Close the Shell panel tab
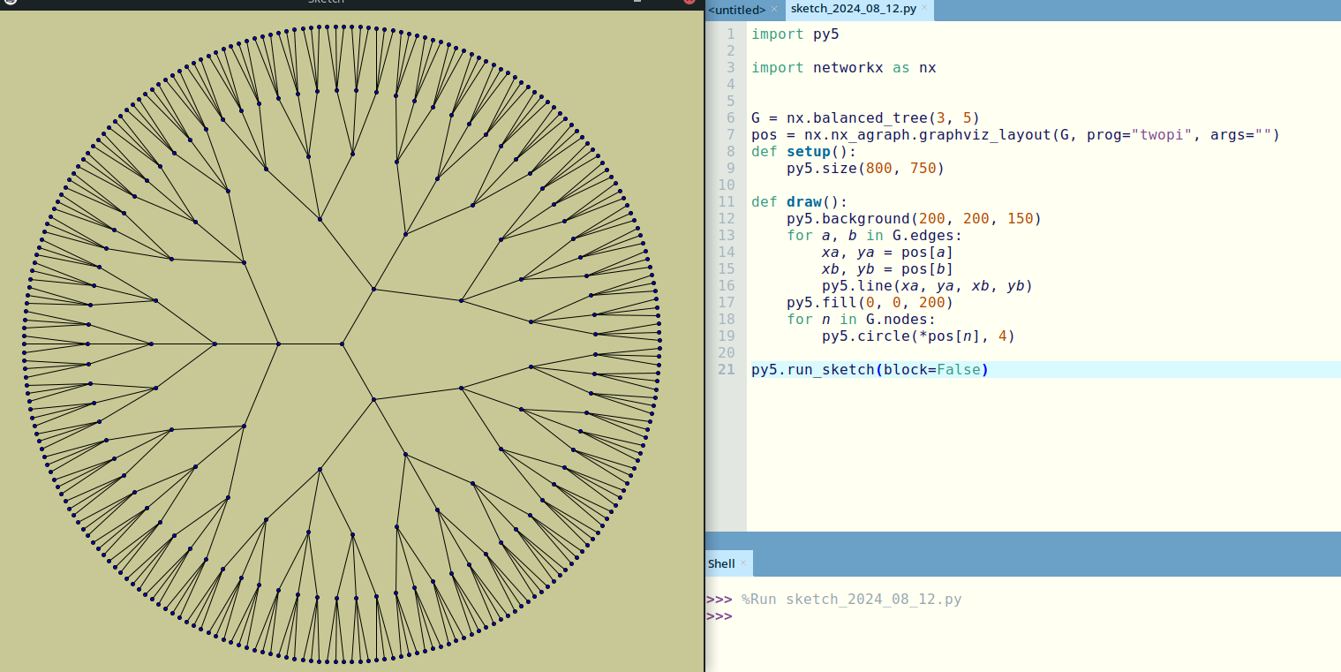Screen dimensions: 1341x672 point(743,563)
